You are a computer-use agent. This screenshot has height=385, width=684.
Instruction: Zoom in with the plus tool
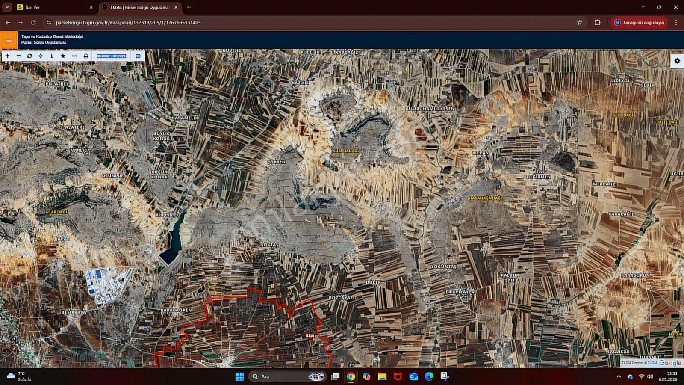(7, 56)
